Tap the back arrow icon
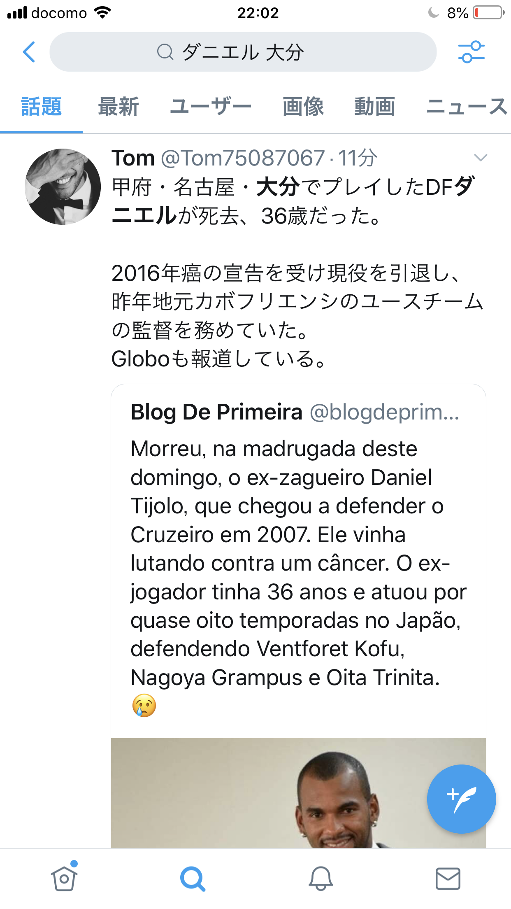 pyautogui.click(x=29, y=52)
